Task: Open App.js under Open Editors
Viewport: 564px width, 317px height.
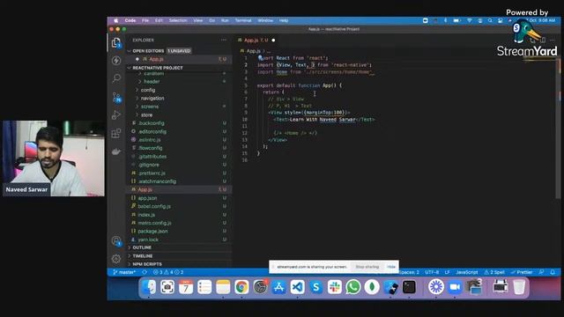Action: [156, 59]
